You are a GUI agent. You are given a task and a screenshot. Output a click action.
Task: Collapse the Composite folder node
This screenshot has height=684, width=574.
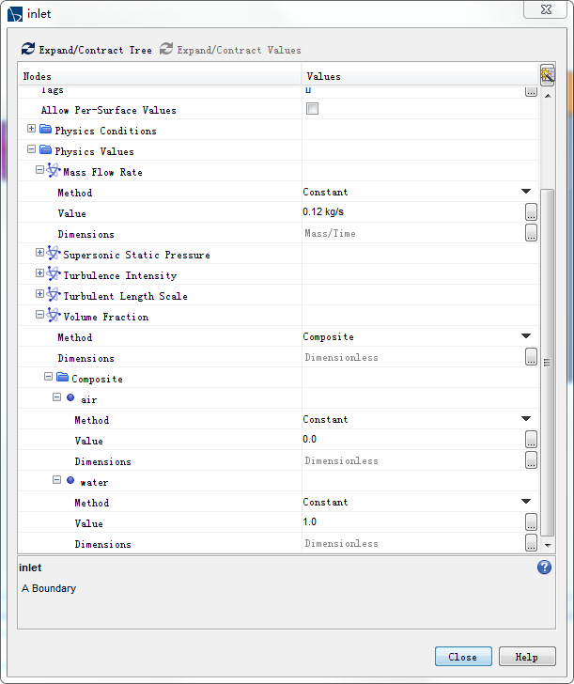(x=49, y=378)
